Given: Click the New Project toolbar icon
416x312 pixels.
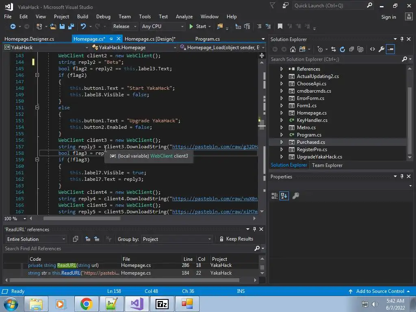Looking at the screenshot, I should point(39,26).
